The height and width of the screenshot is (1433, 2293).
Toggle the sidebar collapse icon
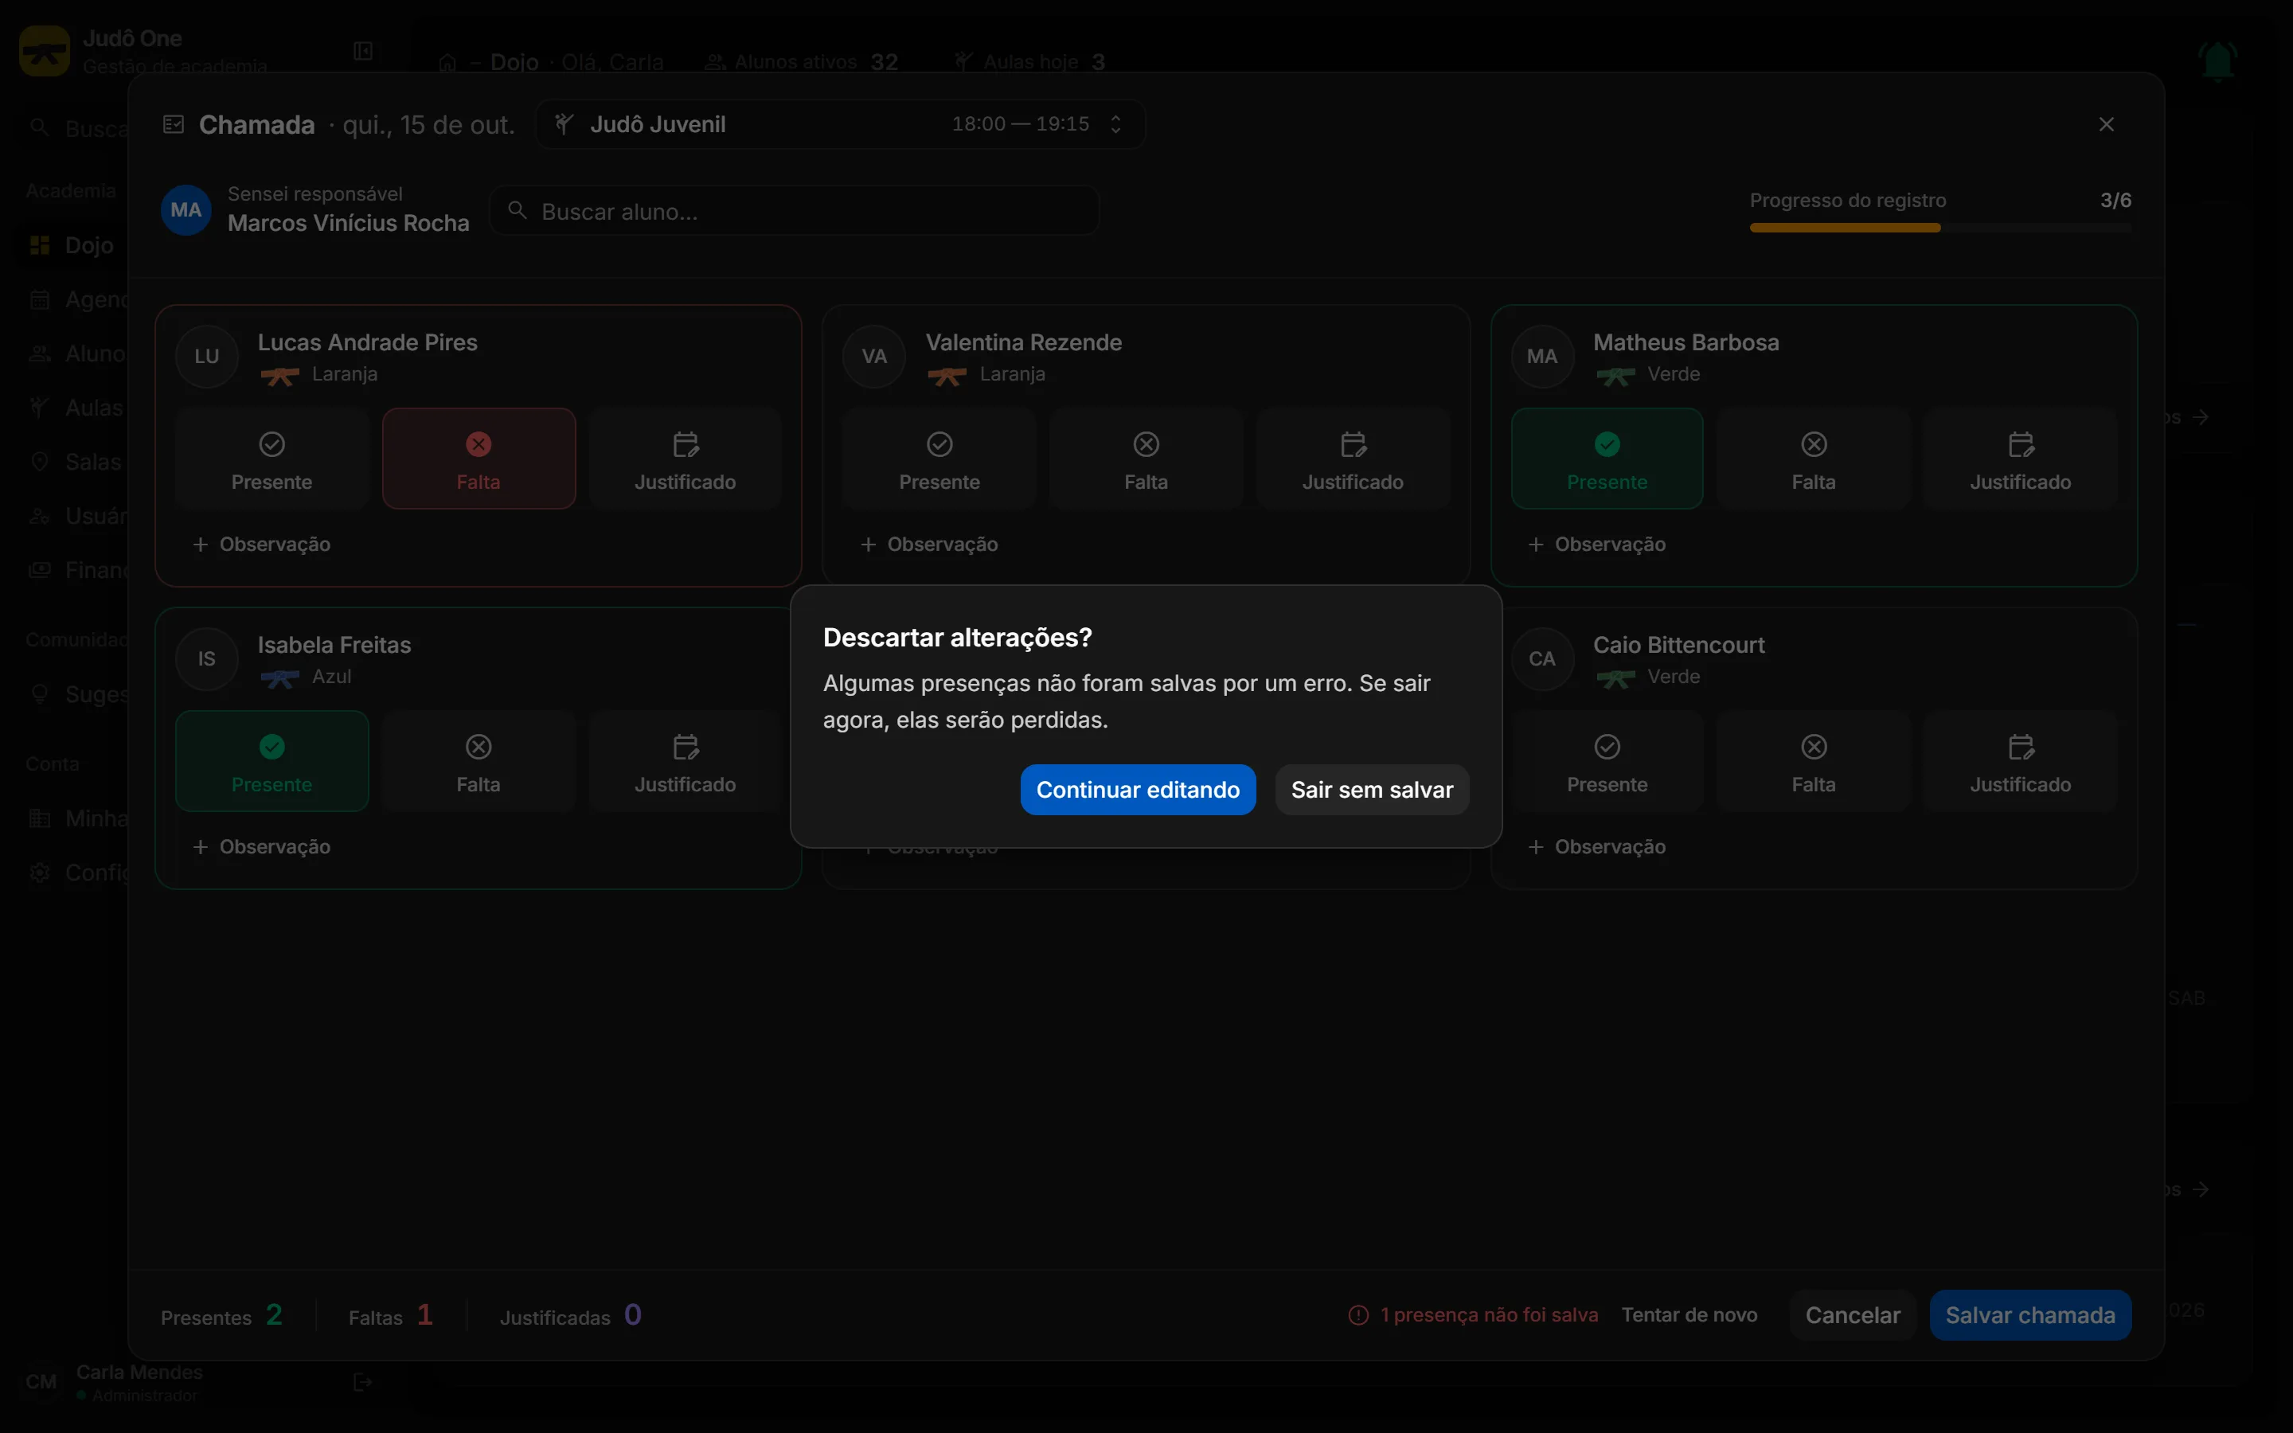pyautogui.click(x=363, y=51)
